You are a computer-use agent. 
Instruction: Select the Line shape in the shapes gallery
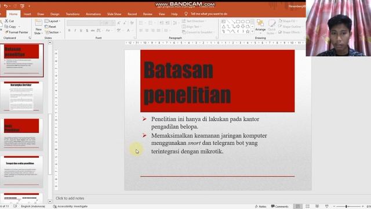pos(228,21)
